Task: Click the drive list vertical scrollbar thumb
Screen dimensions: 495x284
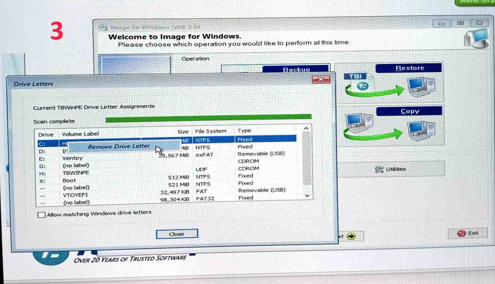Action: [x=306, y=159]
